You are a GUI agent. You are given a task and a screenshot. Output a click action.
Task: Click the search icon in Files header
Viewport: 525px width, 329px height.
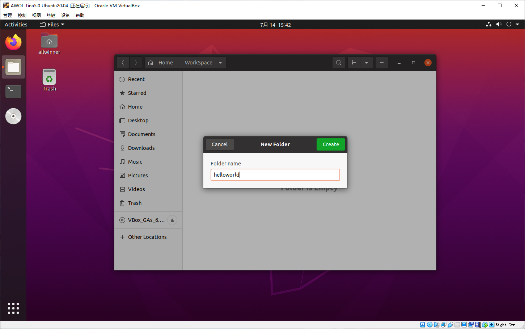(x=338, y=63)
